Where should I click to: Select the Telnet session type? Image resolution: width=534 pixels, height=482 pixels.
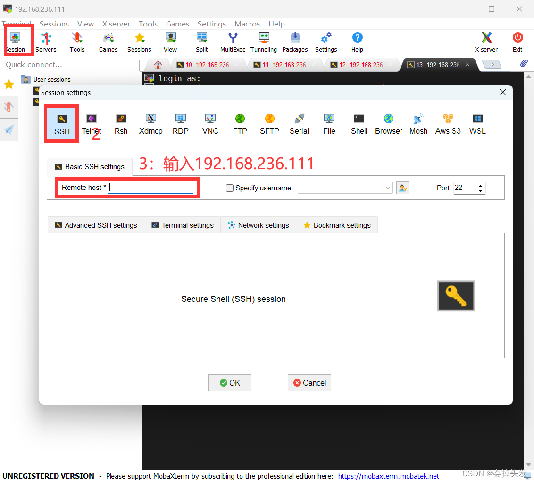coord(91,124)
